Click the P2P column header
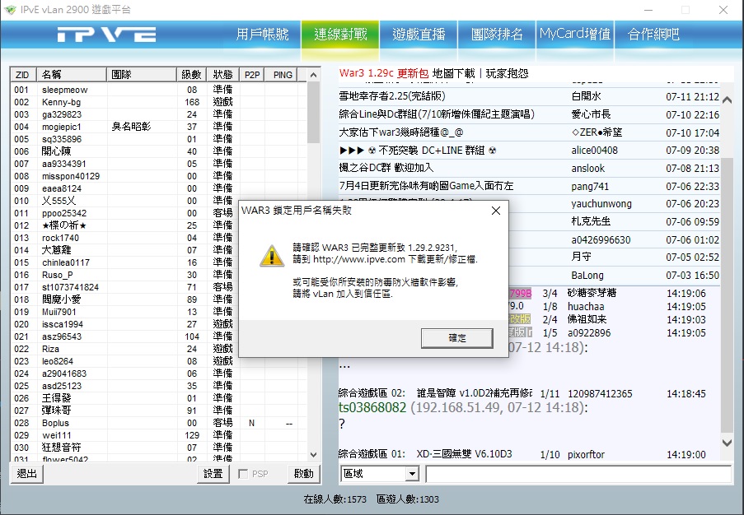This screenshot has height=515, width=744. [x=252, y=75]
